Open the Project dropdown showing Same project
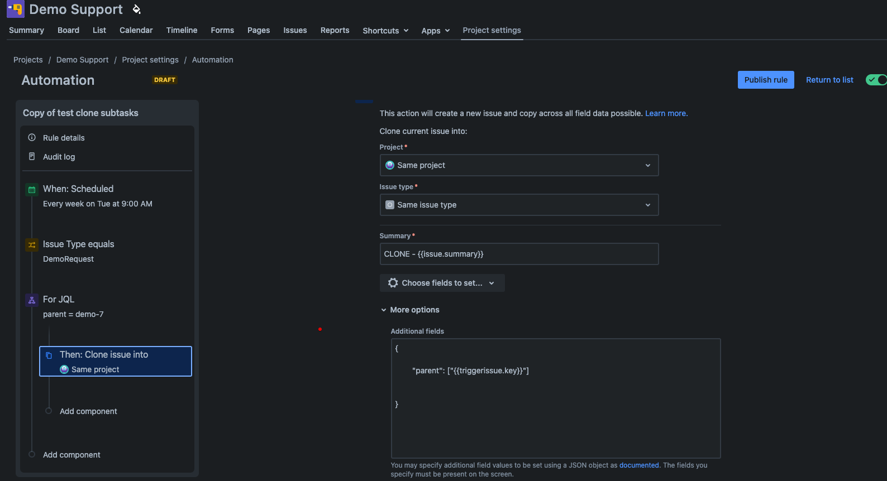The image size is (887, 481). tap(519, 165)
